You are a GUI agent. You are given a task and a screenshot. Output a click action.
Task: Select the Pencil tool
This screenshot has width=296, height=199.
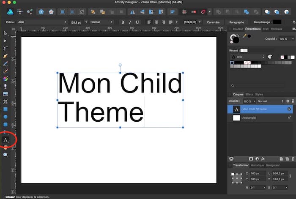coord(5,63)
